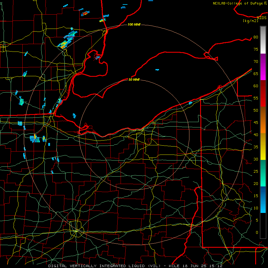
Task: Click the "100 NMI" range ring label
Action: 134,25
